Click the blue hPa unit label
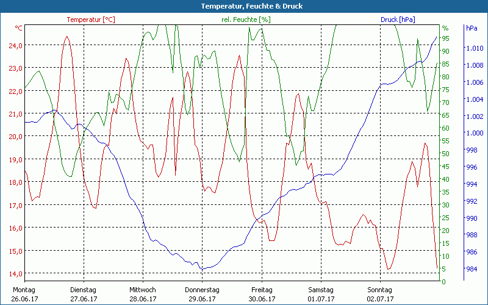Screen dimensions: 488x305 click(x=472, y=28)
